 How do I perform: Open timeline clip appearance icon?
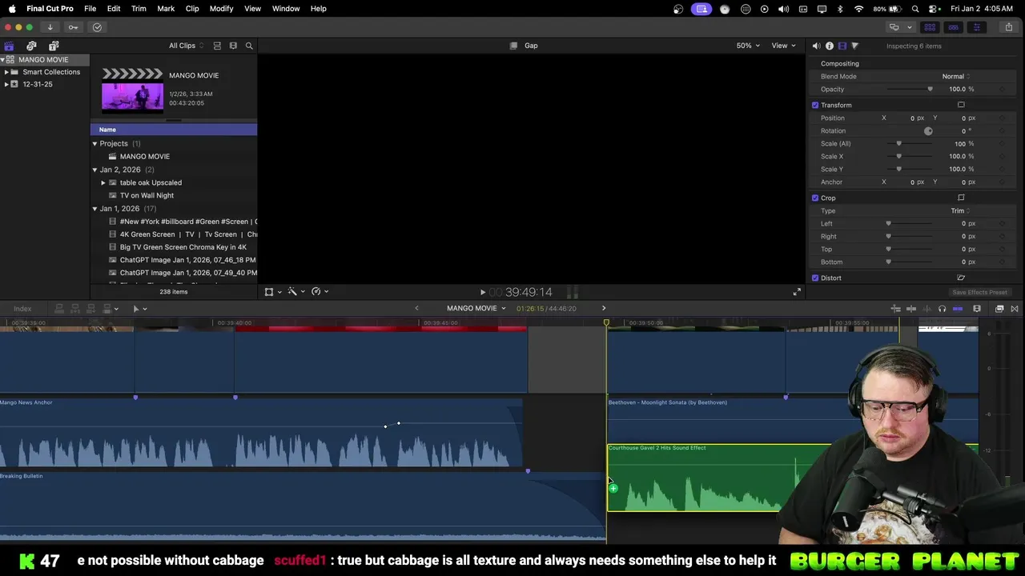coord(976,309)
